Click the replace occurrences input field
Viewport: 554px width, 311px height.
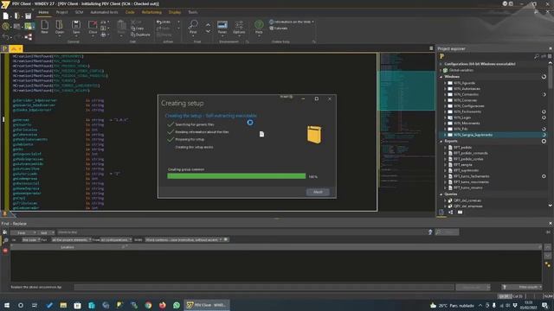point(263,287)
